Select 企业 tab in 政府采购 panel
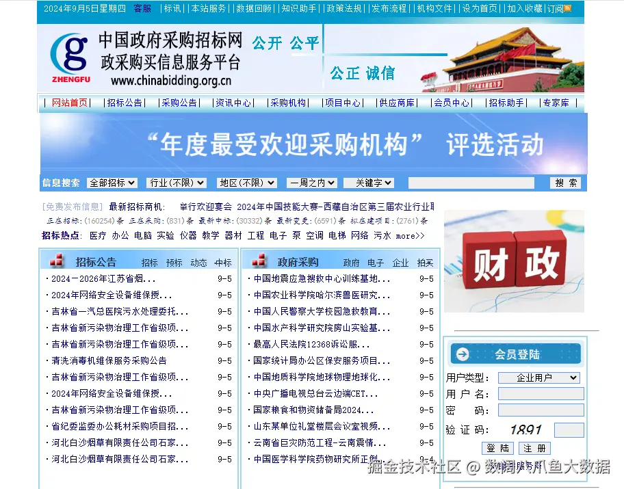Screen dimensions: 624x489 click(x=400, y=263)
